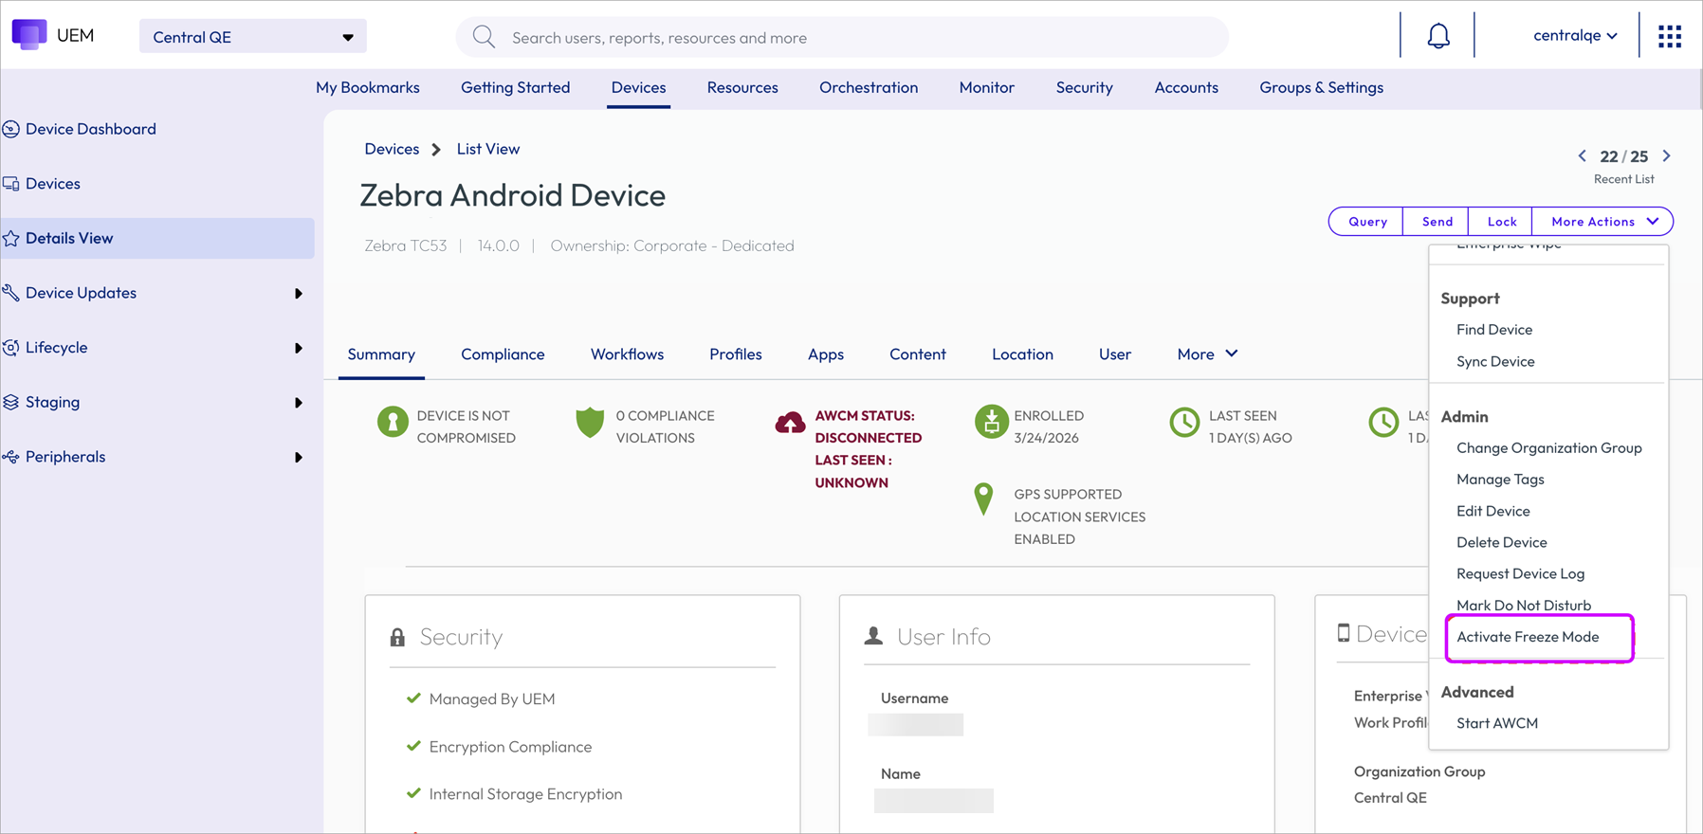This screenshot has height=834, width=1703.
Task: Select Manage Tags
Action: (x=1500, y=480)
